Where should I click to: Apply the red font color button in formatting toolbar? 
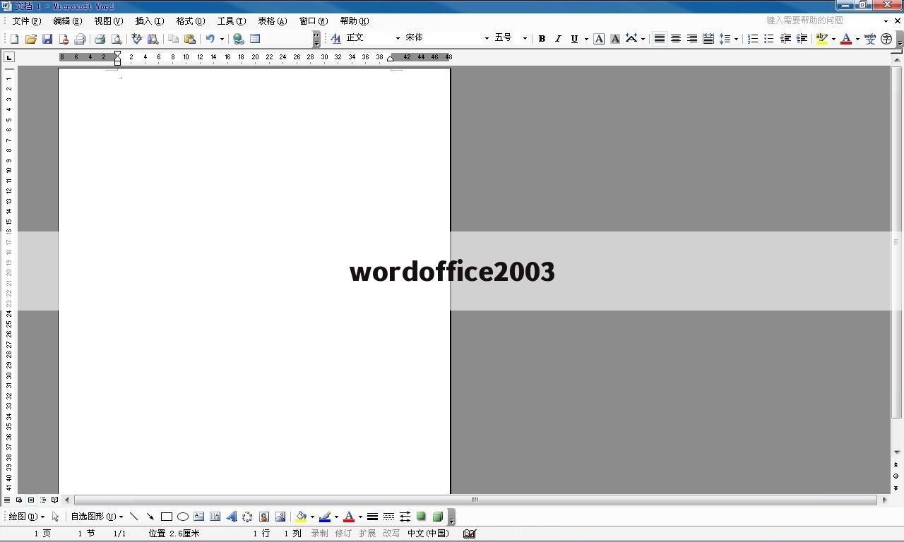point(846,39)
